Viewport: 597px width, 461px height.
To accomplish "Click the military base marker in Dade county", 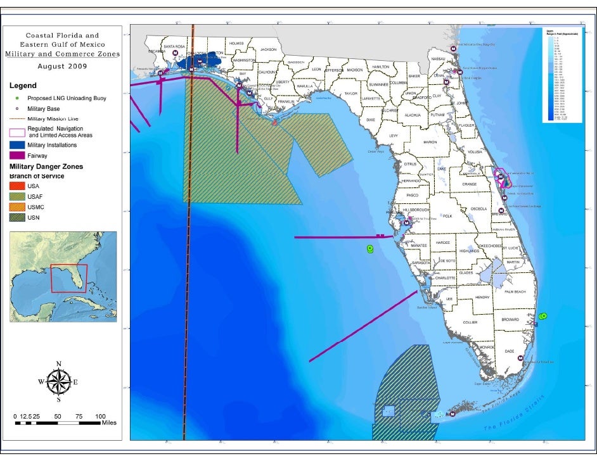I will point(520,358).
